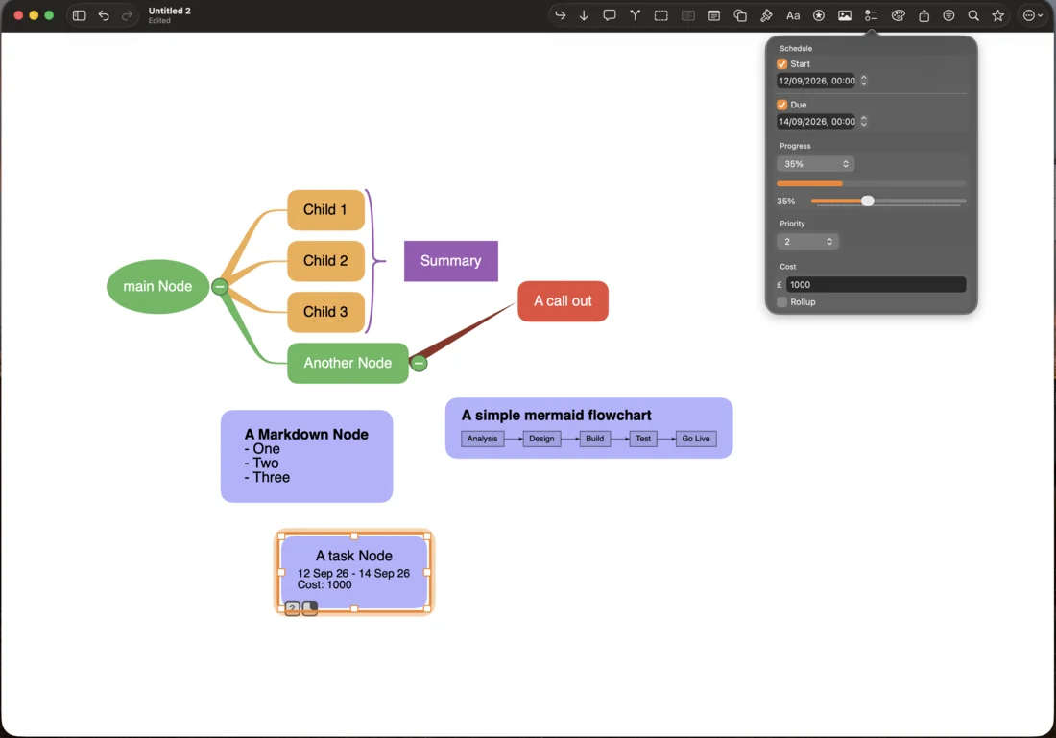Insert an image via picture icon
Image resolution: width=1056 pixels, height=738 pixels.
click(x=845, y=15)
